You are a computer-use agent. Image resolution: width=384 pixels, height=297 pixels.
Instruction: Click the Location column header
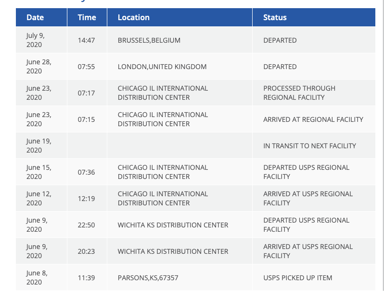point(134,17)
